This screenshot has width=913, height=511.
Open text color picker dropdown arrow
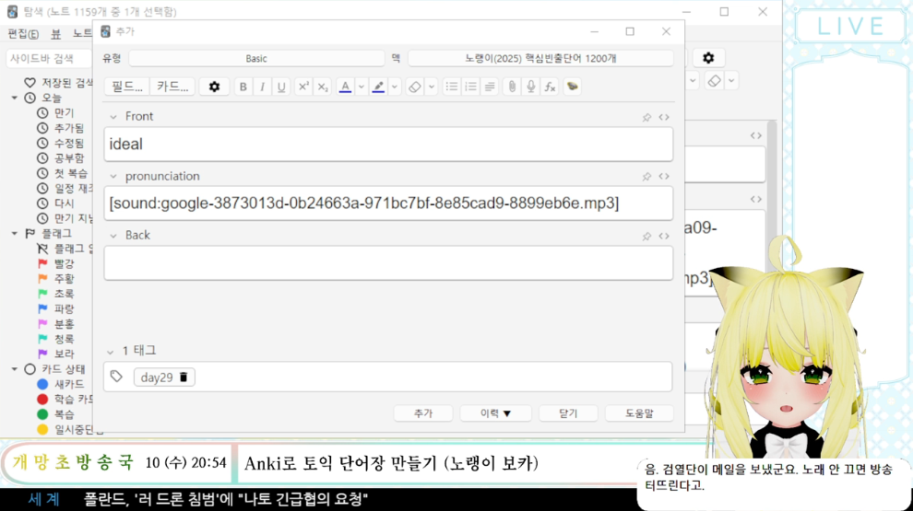tap(361, 87)
